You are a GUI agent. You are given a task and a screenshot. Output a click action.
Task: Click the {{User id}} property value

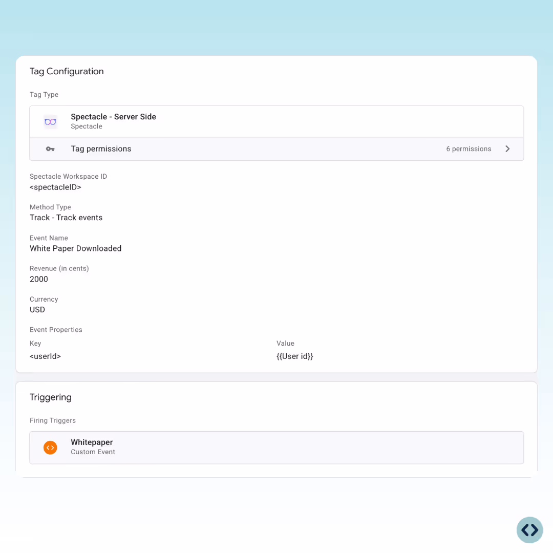click(x=295, y=356)
